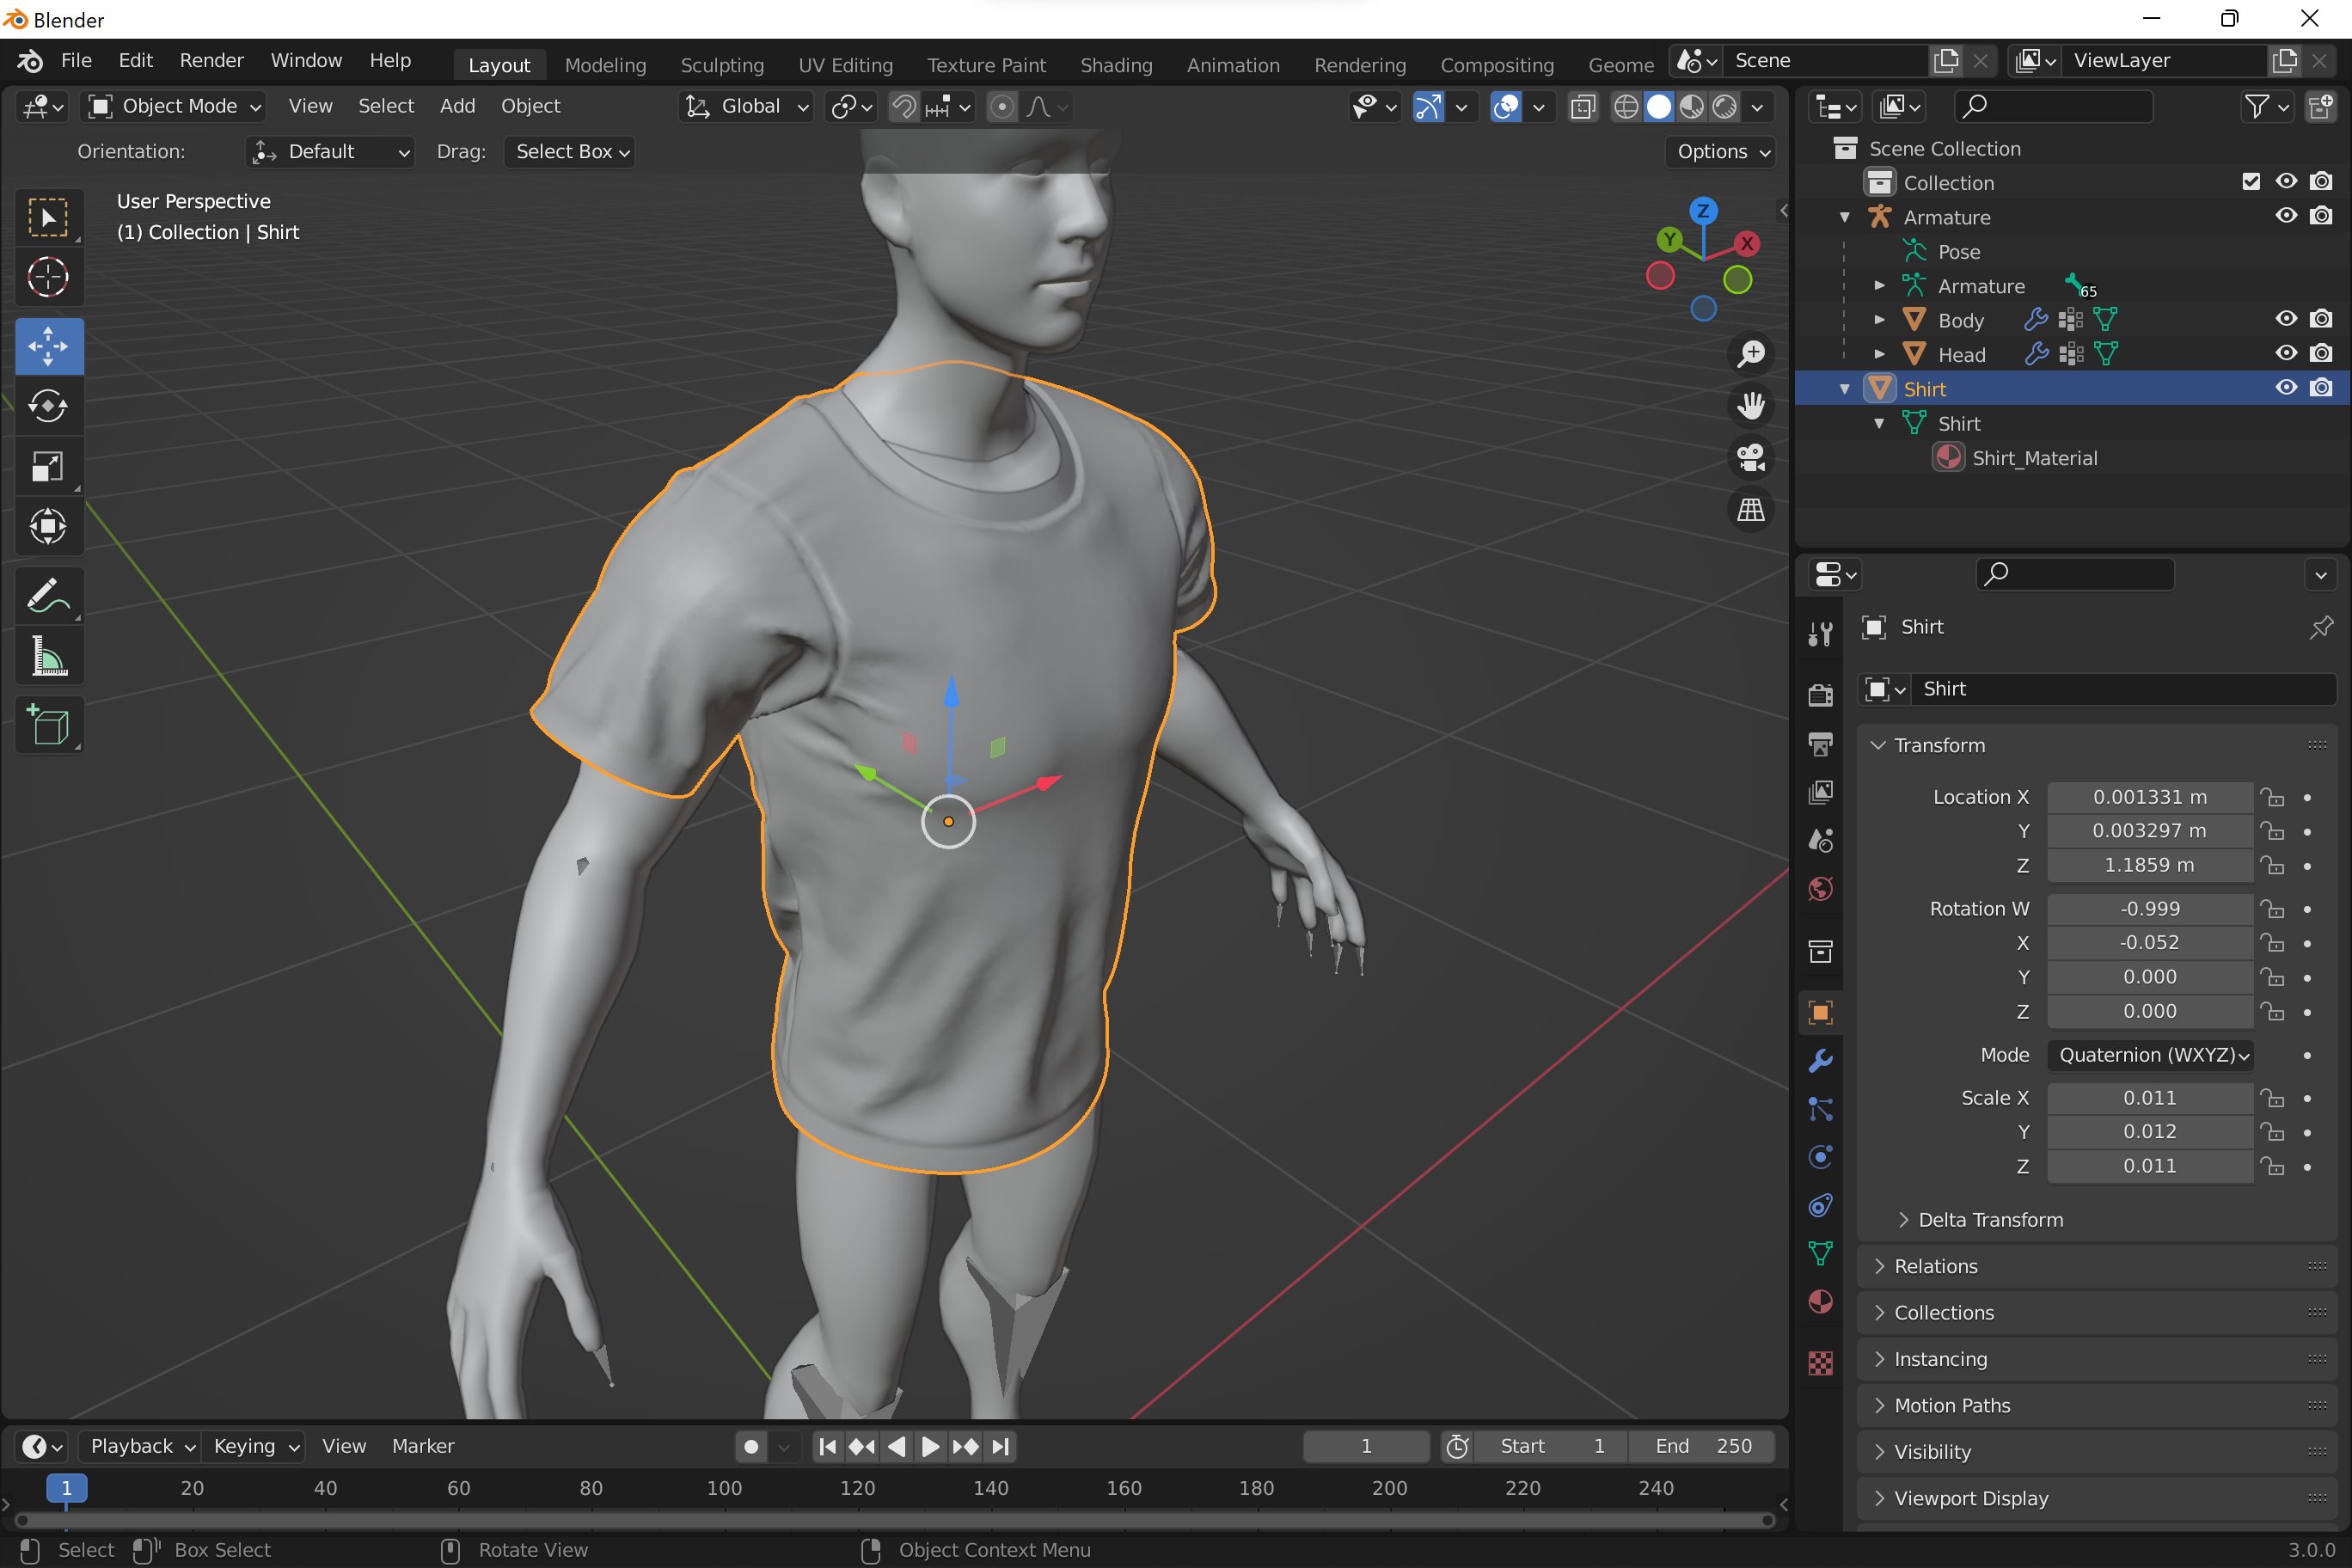Select the Rotate tool
The image size is (2352, 1568).
click(x=48, y=406)
